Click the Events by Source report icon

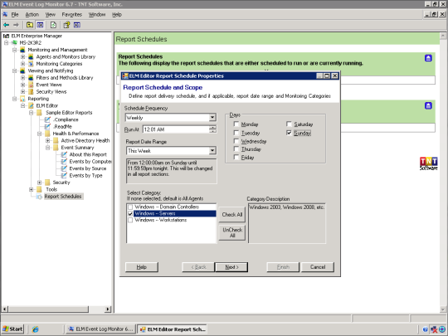[64, 168]
